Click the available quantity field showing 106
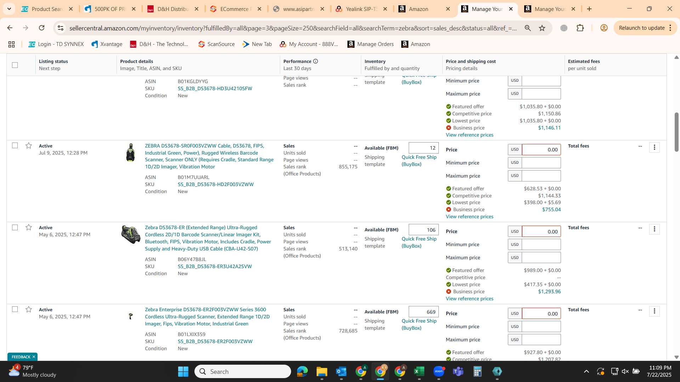Image resolution: width=680 pixels, height=382 pixels. (x=424, y=230)
